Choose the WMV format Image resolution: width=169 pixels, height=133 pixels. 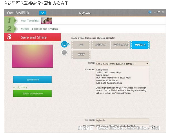click(x=81, y=55)
